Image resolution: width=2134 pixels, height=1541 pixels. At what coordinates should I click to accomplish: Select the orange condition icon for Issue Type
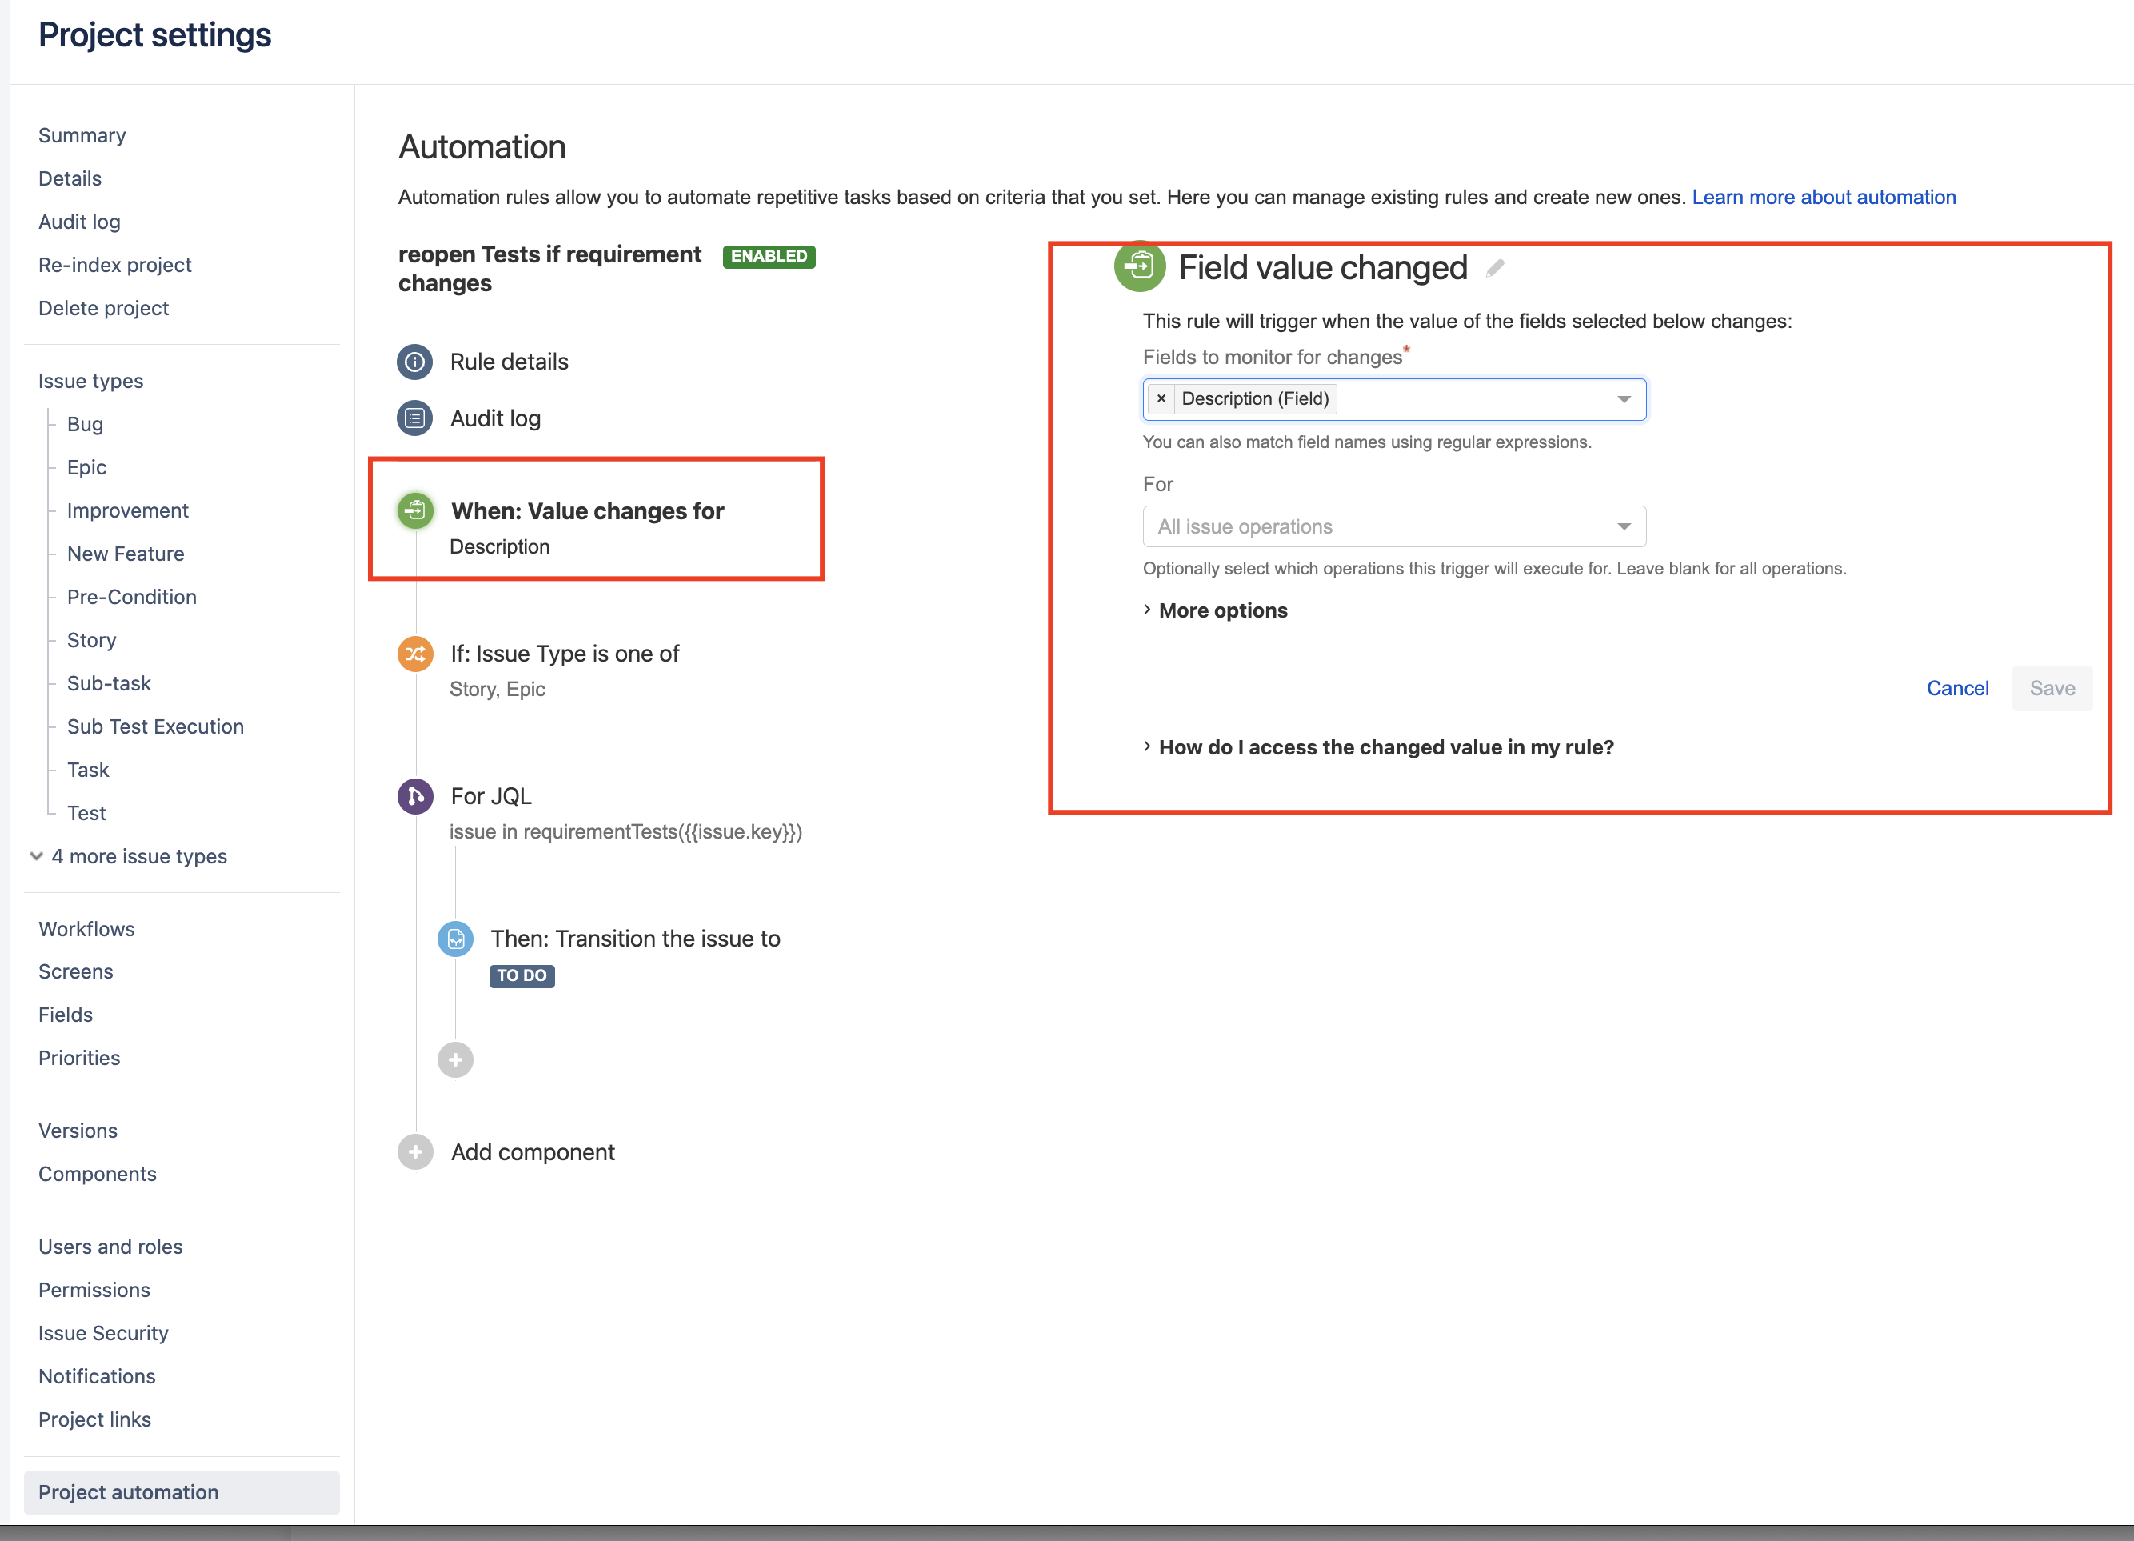(x=415, y=654)
